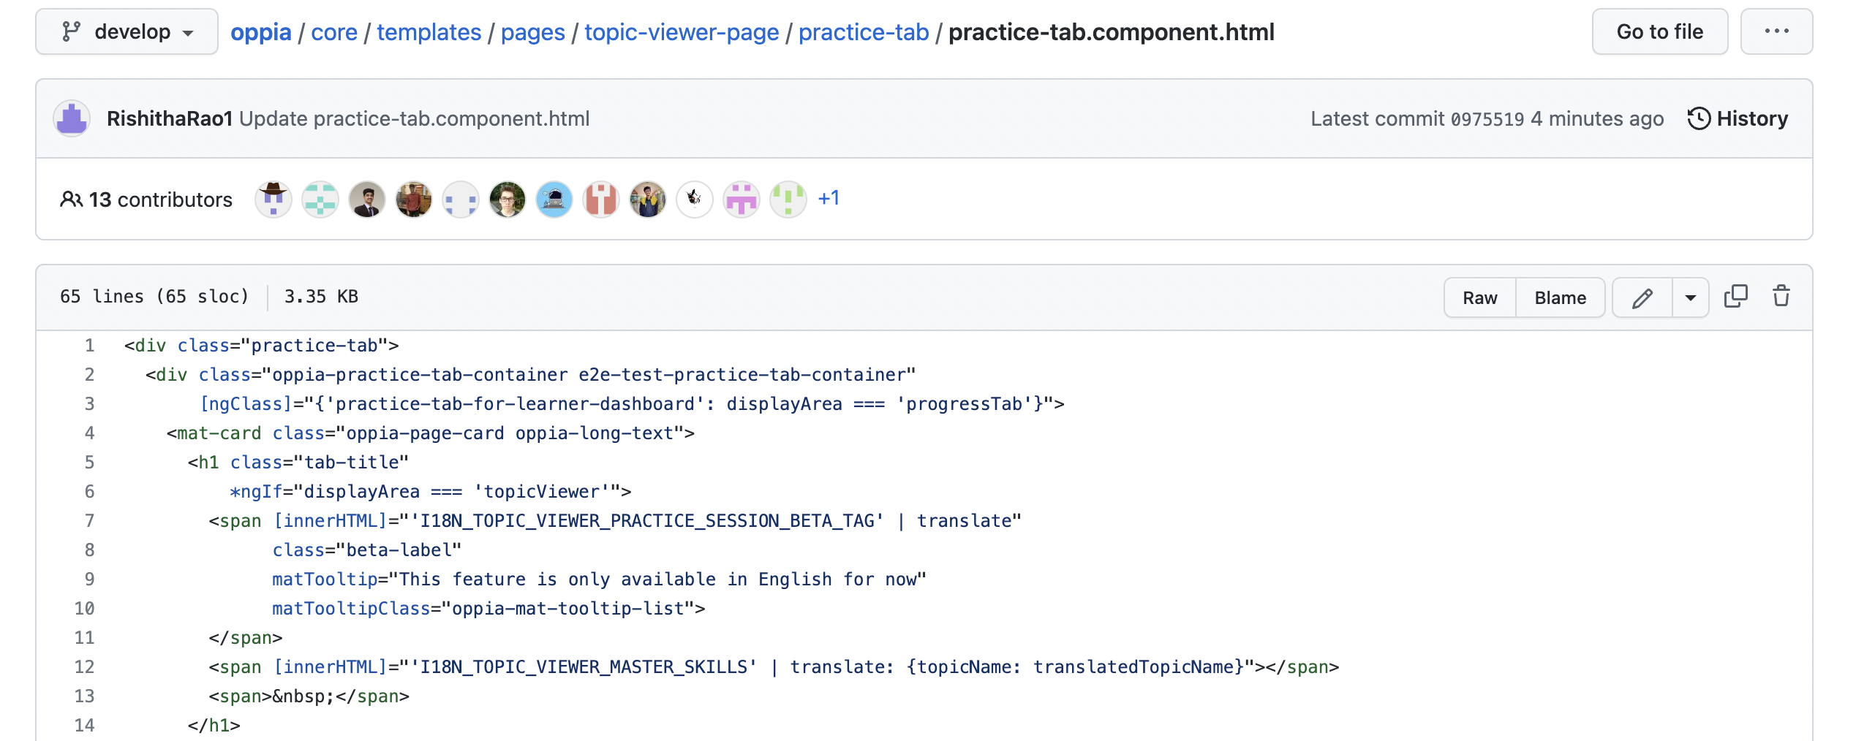This screenshot has height=741, width=1875.
Task: Open RishithaRao1's profile avatar
Action: pos(72,118)
